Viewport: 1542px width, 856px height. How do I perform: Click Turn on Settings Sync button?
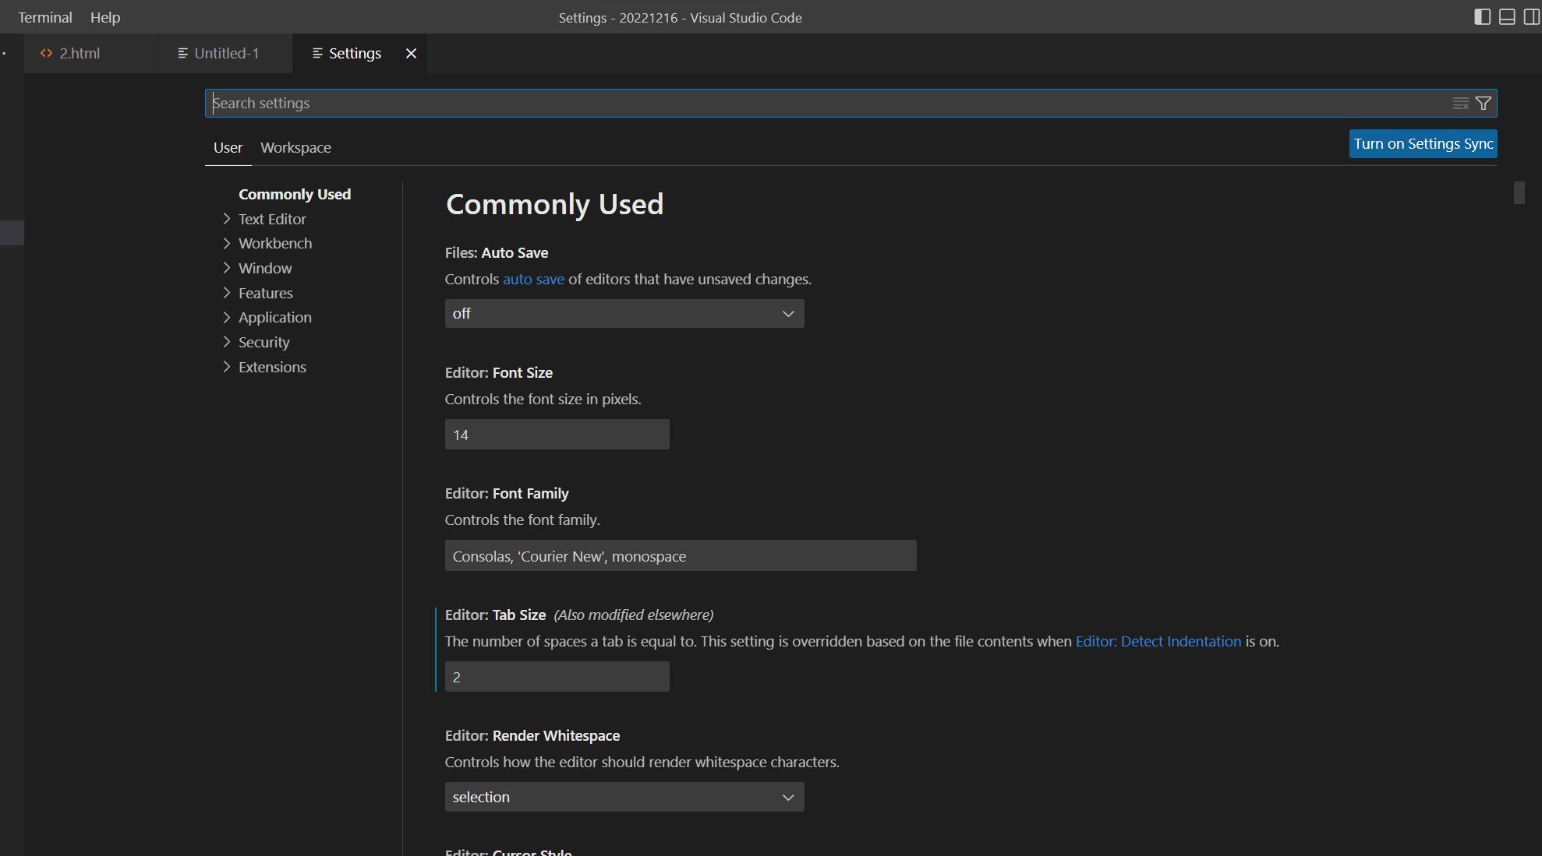click(1423, 143)
